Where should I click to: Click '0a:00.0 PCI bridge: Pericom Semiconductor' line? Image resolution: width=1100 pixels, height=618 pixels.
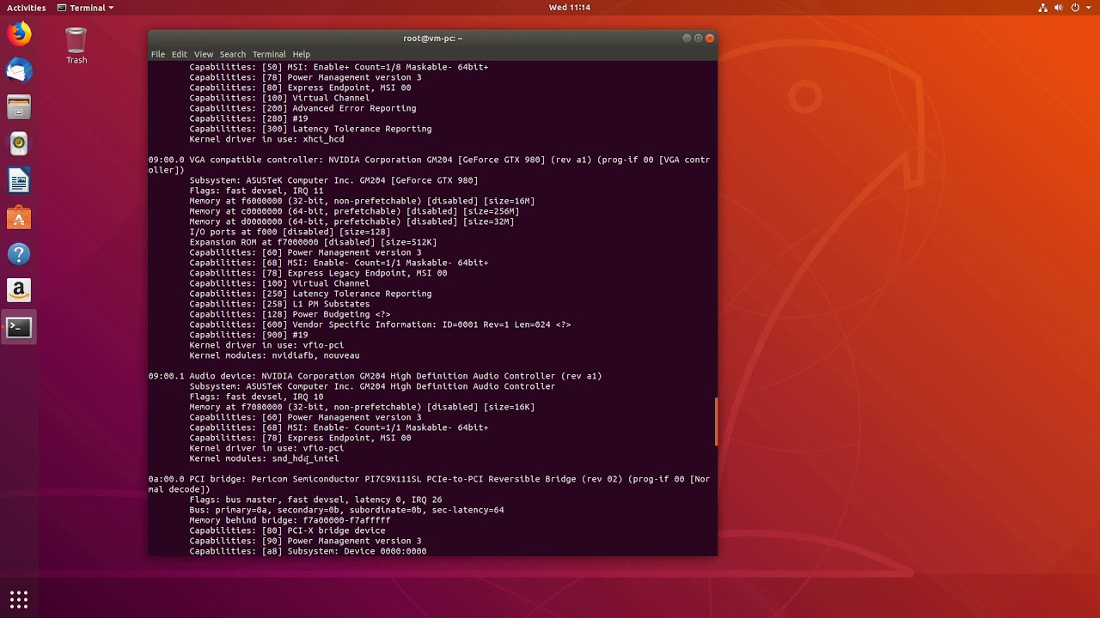(x=429, y=484)
